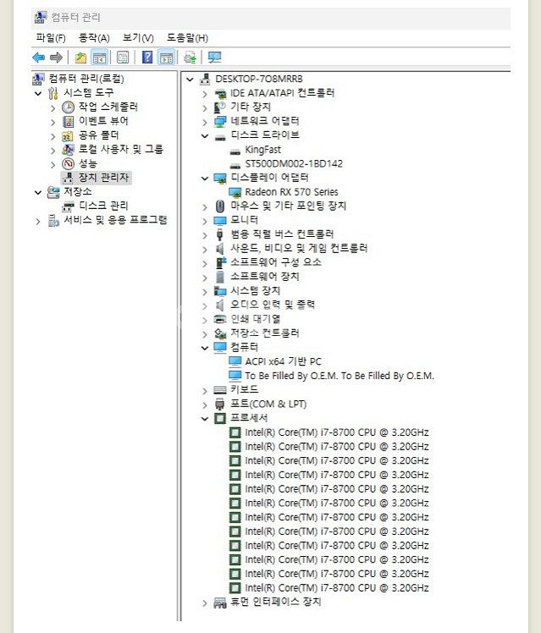Click the 기타 장치 icon
Image resolution: width=541 pixels, height=633 pixels.
[220, 107]
